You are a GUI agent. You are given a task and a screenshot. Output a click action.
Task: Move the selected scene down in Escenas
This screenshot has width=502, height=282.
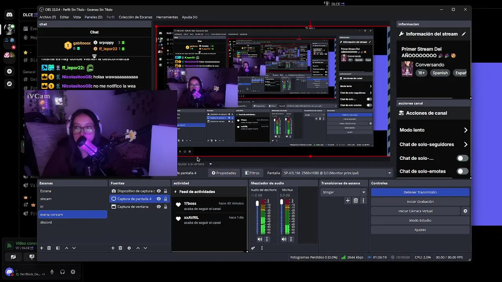[74, 248]
